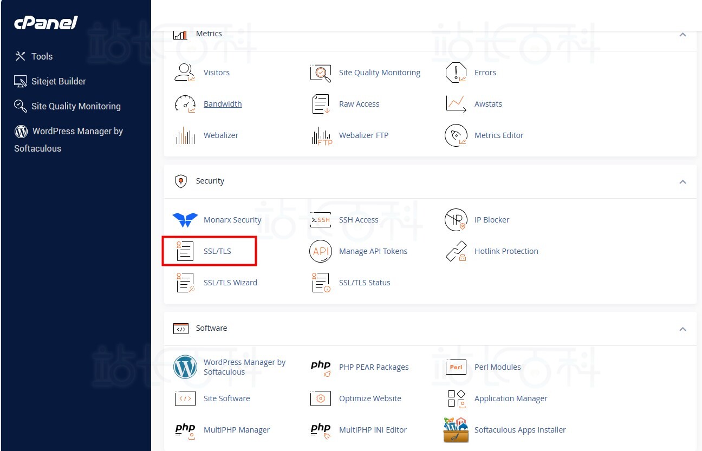This screenshot has height=451, width=702.
Task: Open the Metrics Editor icon
Action: [x=456, y=135]
